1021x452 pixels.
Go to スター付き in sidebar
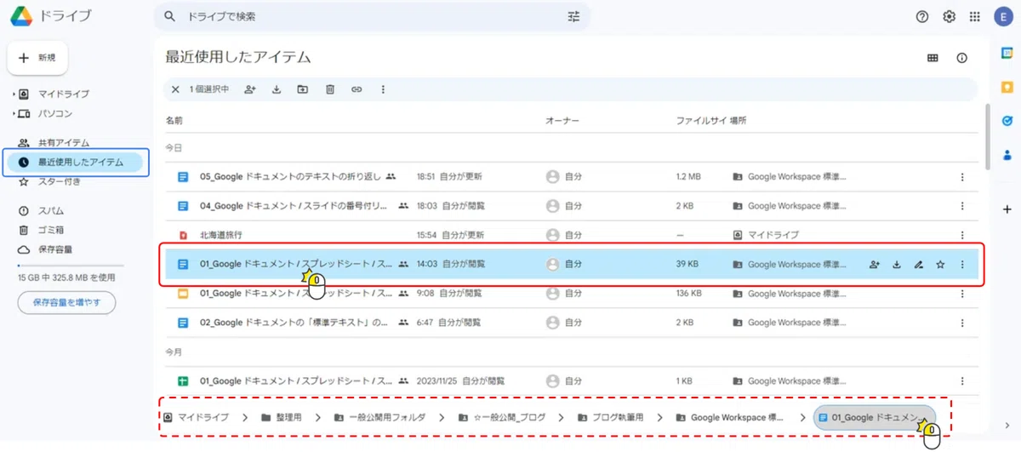pos(60,181)
